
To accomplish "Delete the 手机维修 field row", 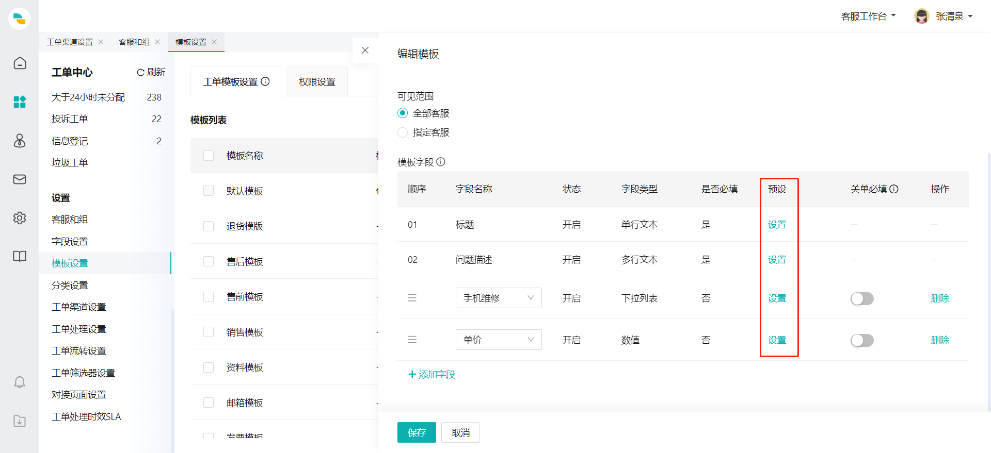I will [x=940, y=298].
